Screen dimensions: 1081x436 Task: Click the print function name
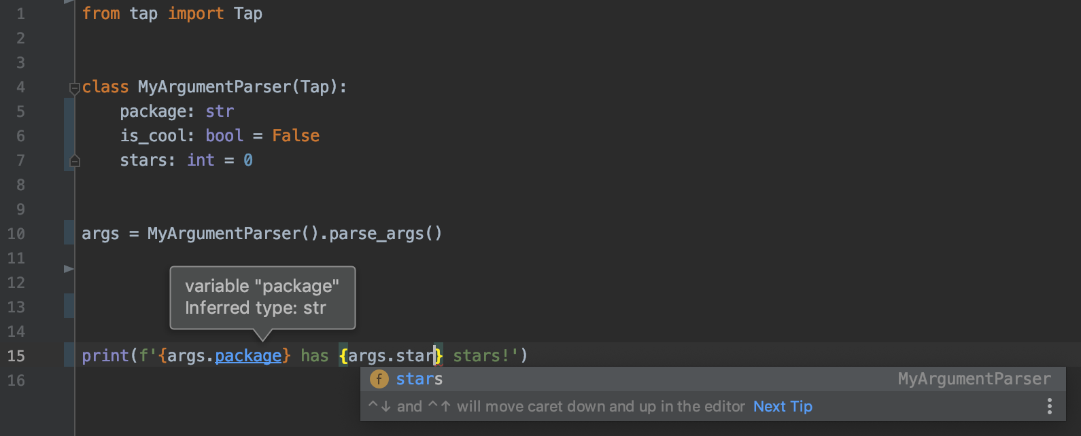tap(105, 356)
